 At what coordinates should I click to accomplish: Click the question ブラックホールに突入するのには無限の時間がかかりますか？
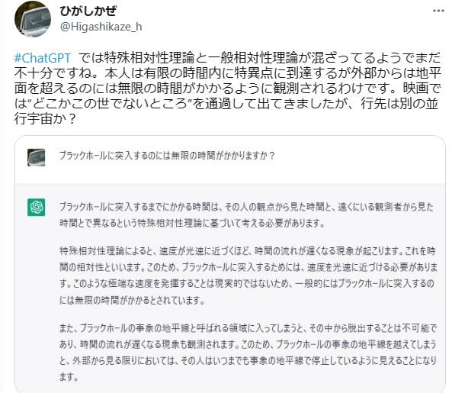[167, 156]
